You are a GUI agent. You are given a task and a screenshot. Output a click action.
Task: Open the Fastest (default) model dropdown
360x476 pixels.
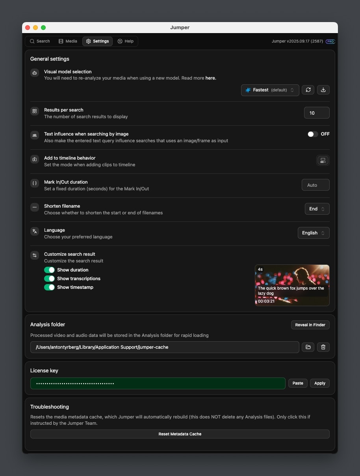point(270,90)
